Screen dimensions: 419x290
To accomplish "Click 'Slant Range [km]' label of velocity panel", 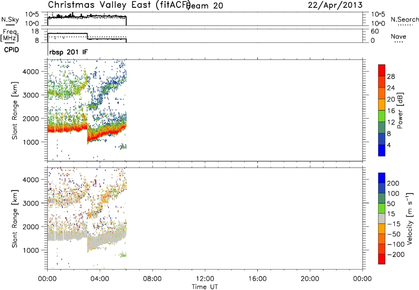I will coord(15,219).
